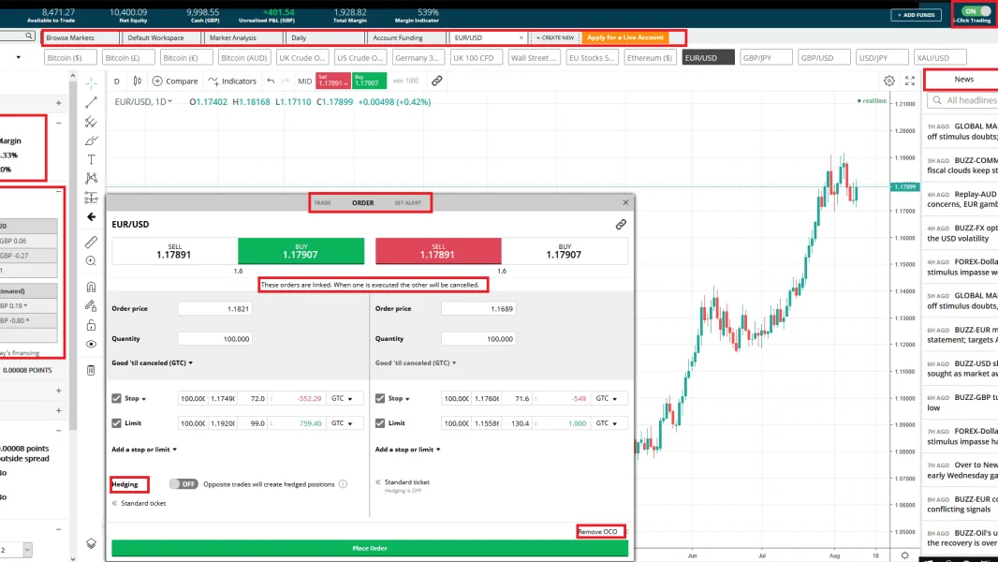The width and height of the screenshot is (998, 562).
Task: Open chart settings gear
Action: point(889,81)
